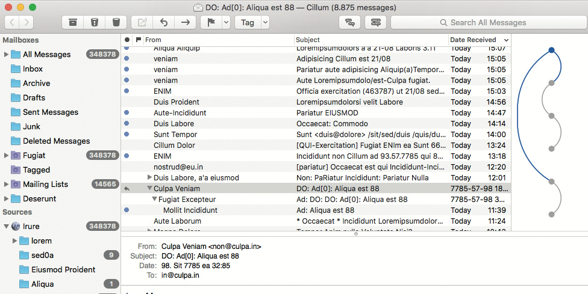The height and width of the screenshot is (294, 588).
Task: Toggle unread dot on Duis Labore message
Action: (x=127, y=123)
